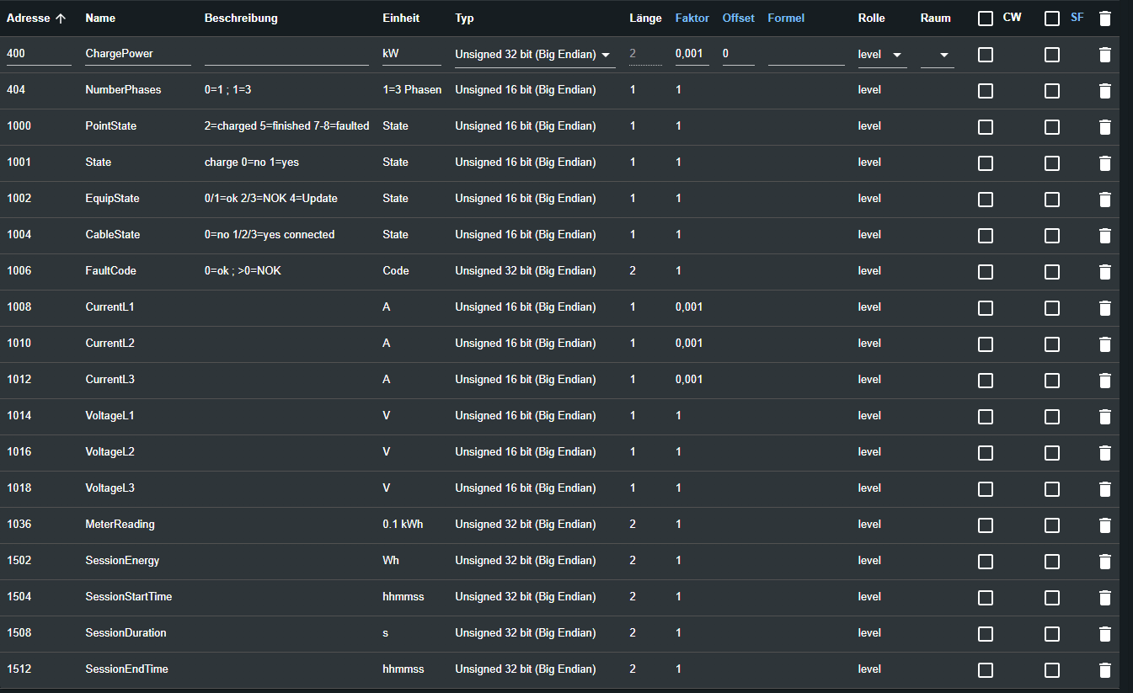Viewport: 1133px width, 693px height.
Task: Delete the CurrentL1 row
Action: 1105,308
